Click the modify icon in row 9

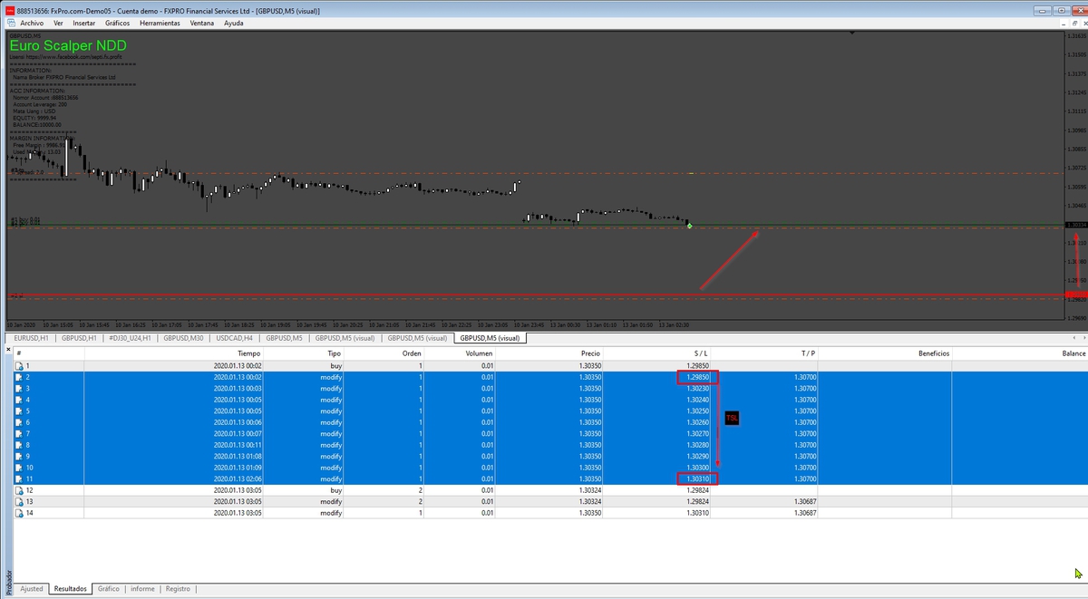(x=20, y=456)
